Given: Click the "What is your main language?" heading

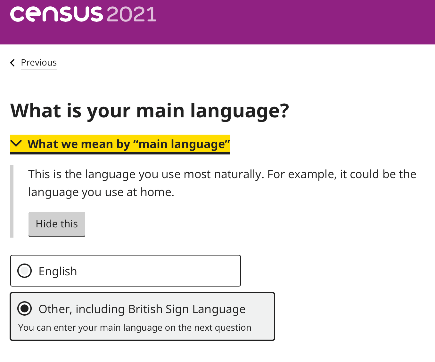Looking at the screenshot, I should pos(150,111).
